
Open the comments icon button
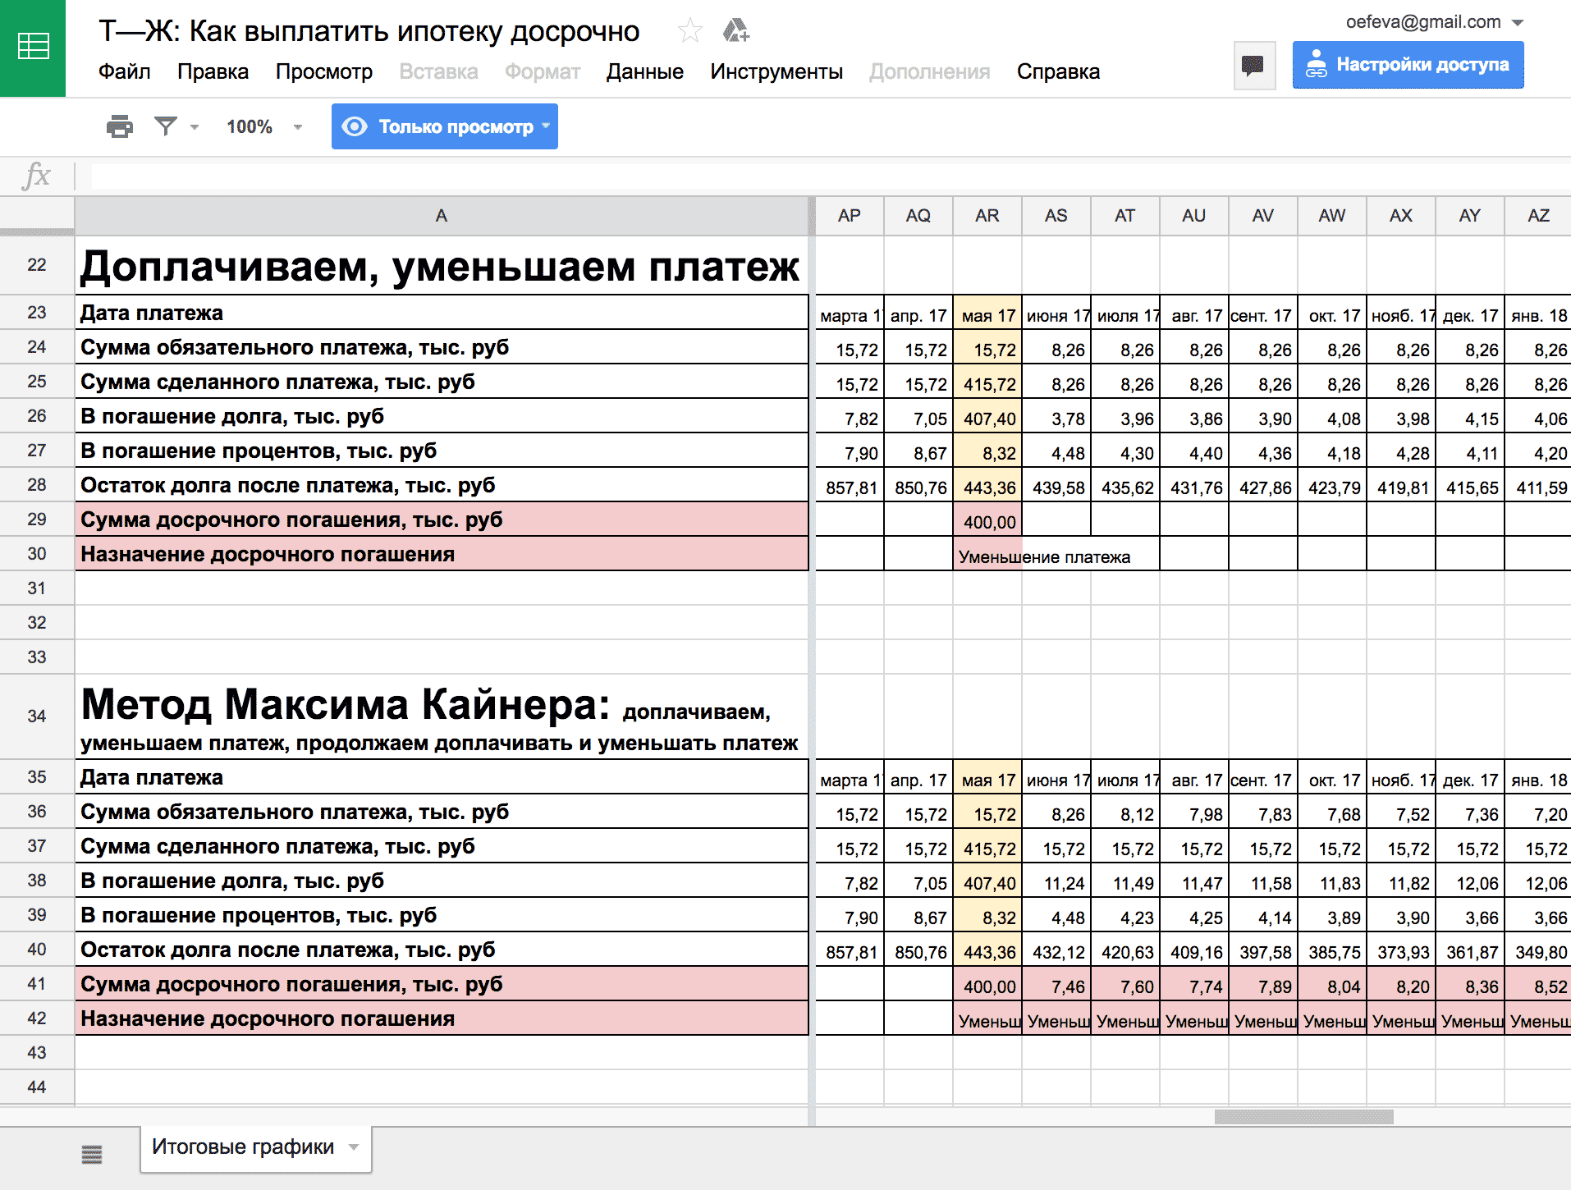(1253, 65)
